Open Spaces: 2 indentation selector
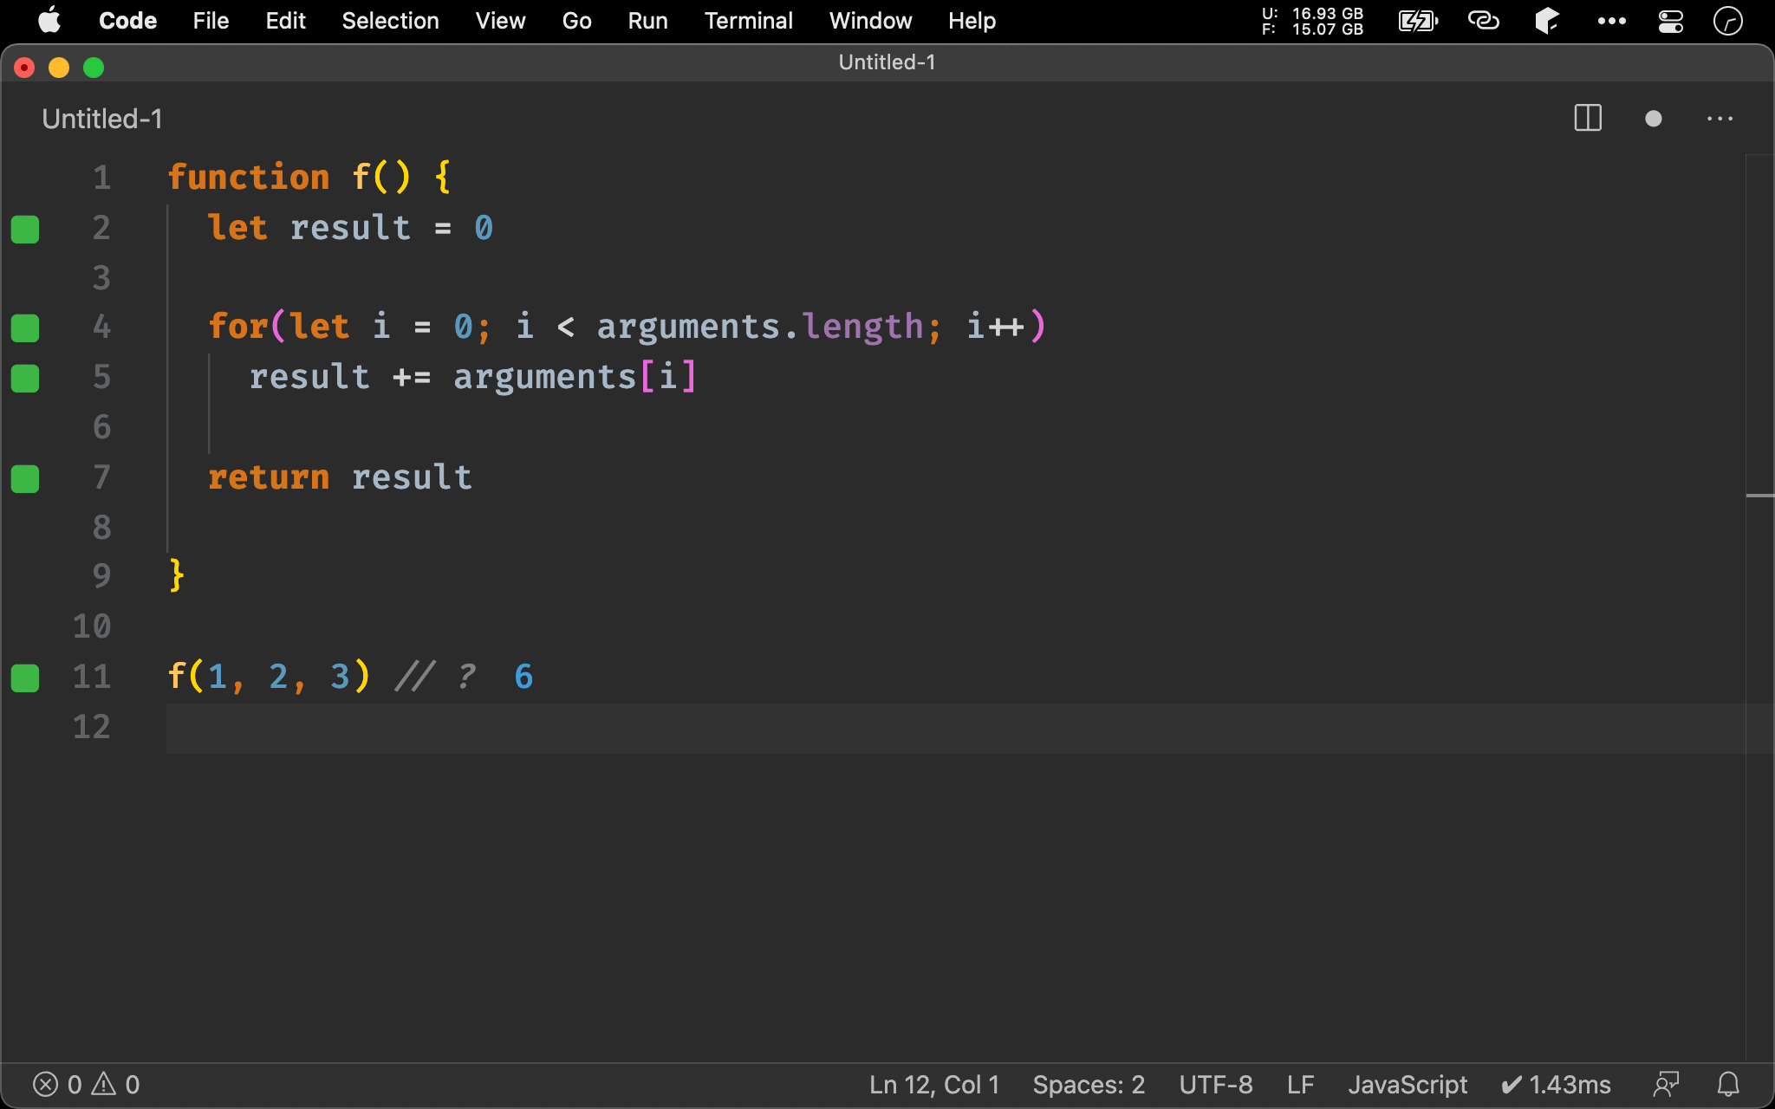 (1088, 1084)
